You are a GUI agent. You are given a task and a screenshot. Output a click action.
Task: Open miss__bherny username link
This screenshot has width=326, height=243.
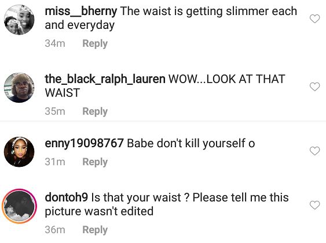coord(81,11)
